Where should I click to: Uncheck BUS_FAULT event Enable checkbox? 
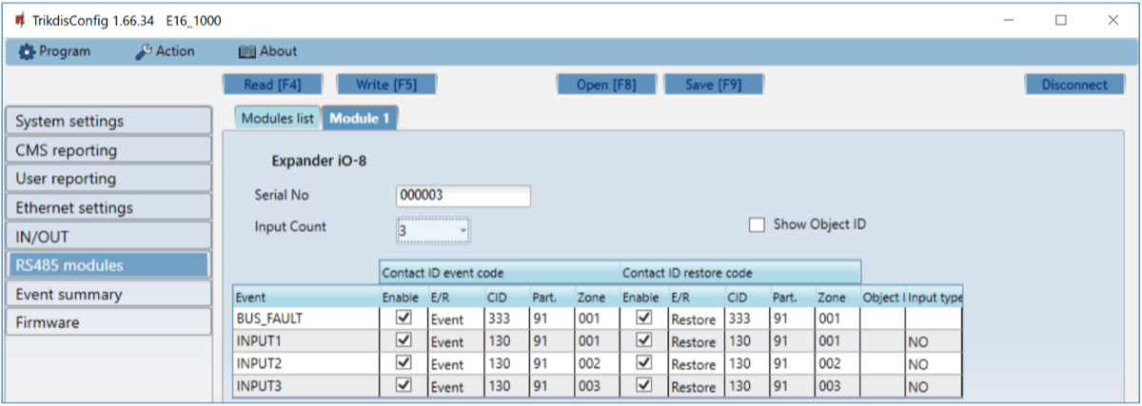point(403,319)
